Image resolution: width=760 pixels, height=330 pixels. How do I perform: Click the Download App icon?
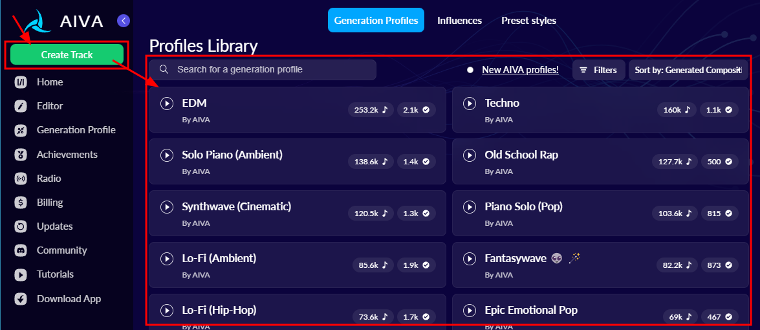point(20,298)
